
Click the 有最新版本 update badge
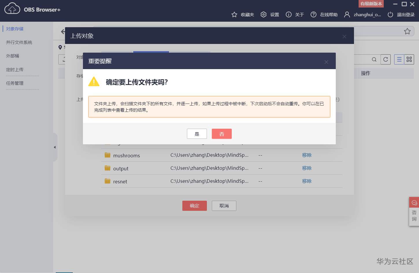(x=371, y=4)
